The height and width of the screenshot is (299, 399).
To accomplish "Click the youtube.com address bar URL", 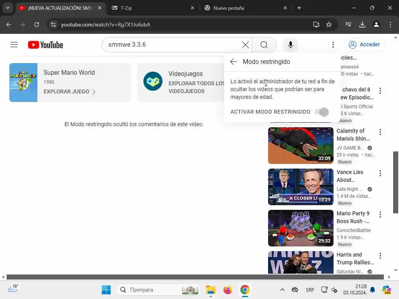I will [106, 25].
